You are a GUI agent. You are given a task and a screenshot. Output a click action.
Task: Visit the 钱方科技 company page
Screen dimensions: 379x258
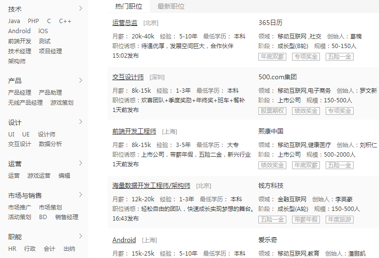coord(271,186)
